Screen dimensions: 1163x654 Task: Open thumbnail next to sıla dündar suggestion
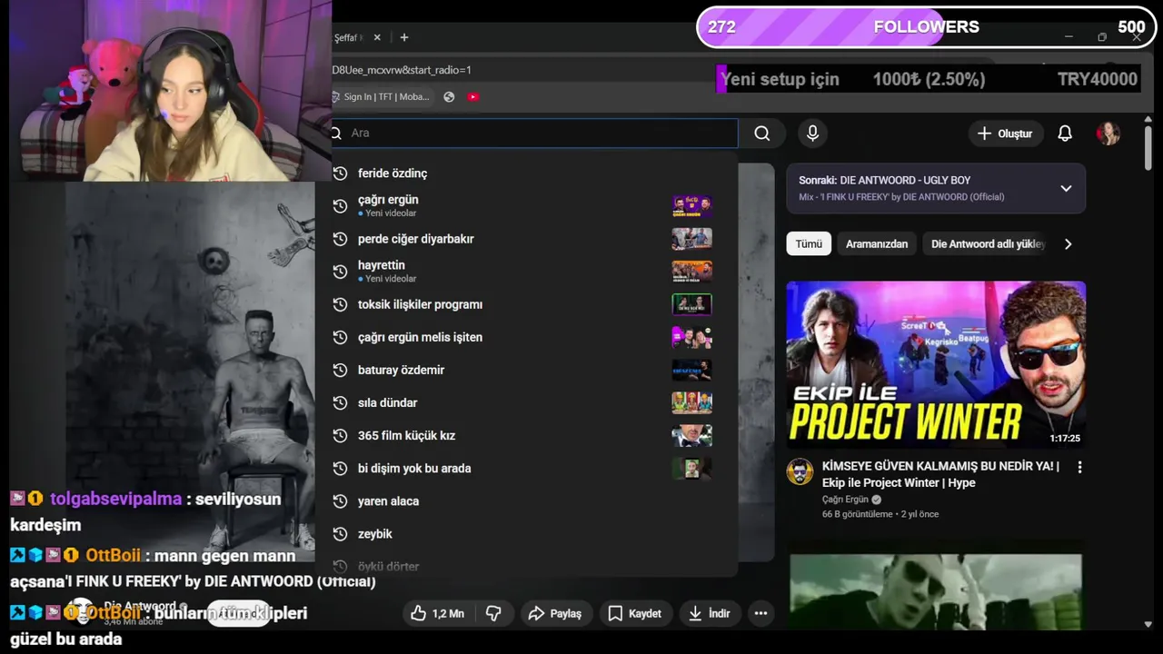(691, 402)
